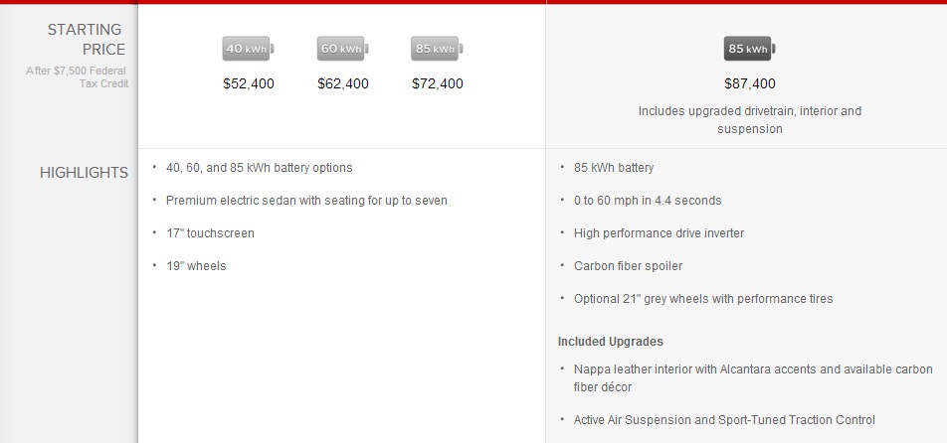Screen dimensions: 947x443
Task: Select the 60 kWh battery icon
Action: [x=342, y=49]
